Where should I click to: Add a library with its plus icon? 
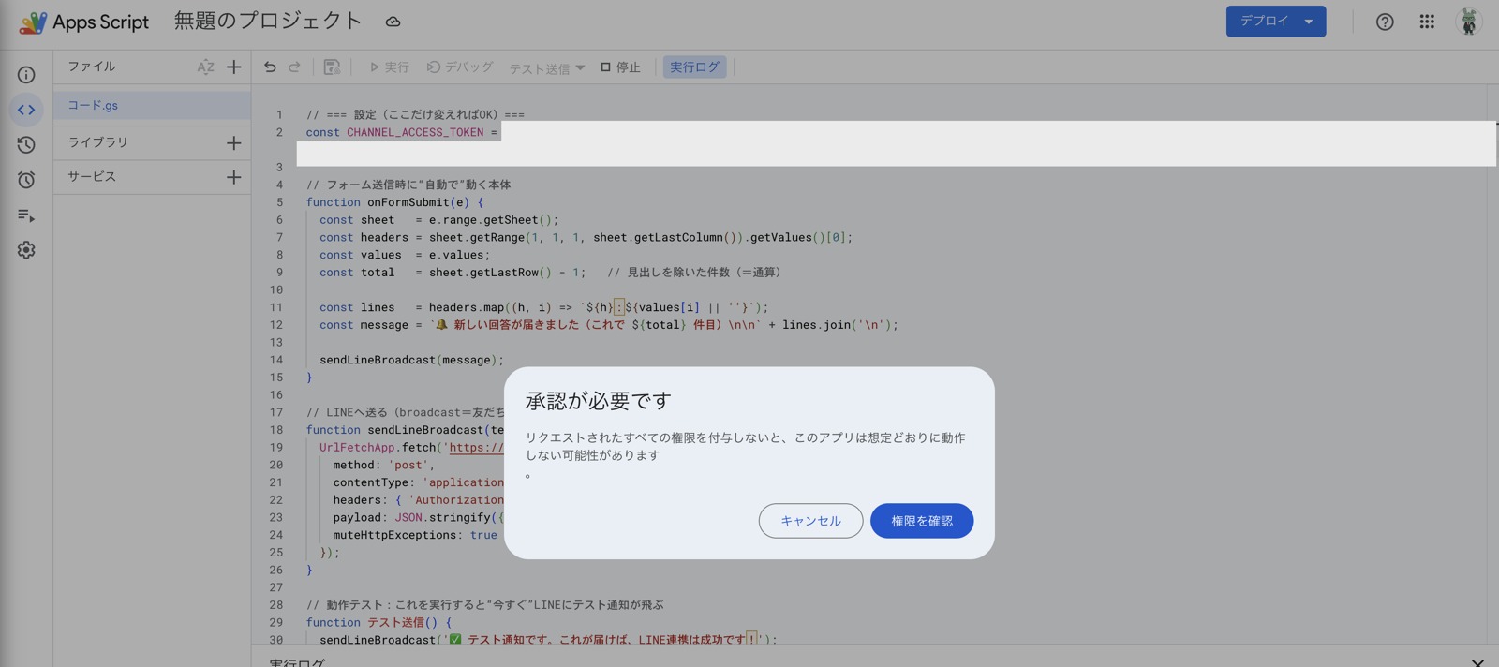[234, 142]
